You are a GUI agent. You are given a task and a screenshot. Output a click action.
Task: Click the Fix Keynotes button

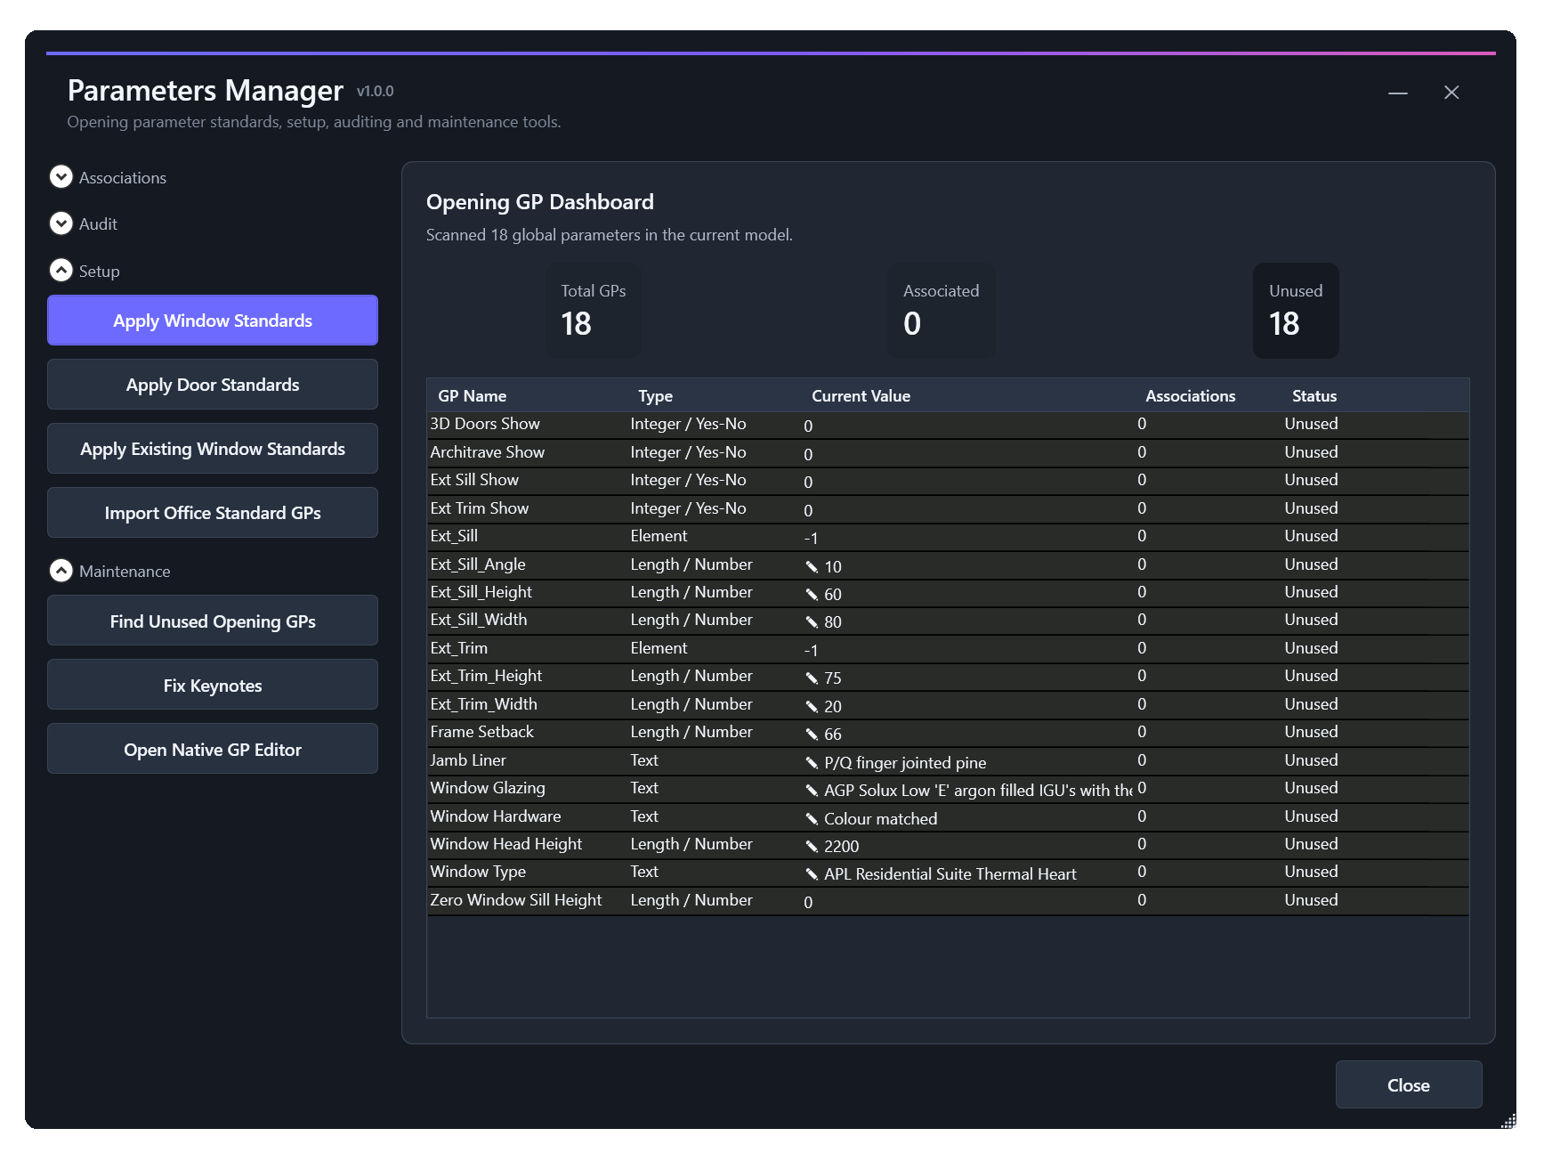(213, 686)
